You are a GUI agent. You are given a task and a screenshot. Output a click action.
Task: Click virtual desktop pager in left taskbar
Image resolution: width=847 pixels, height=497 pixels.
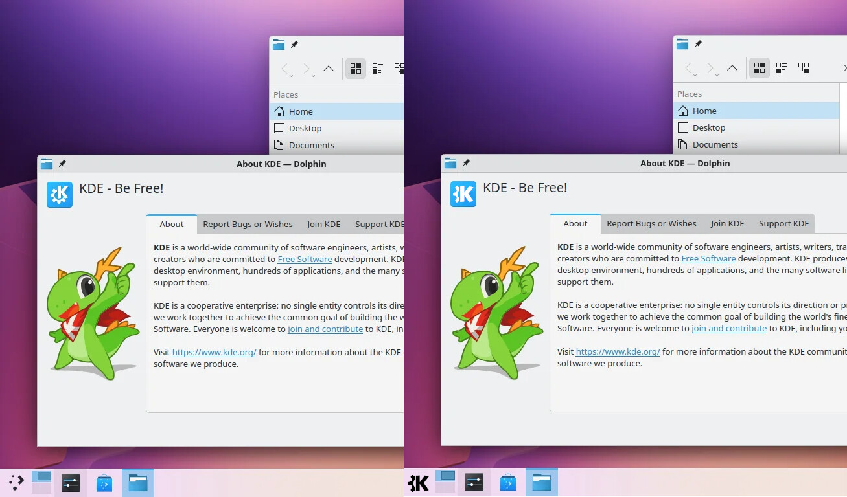coord(41,483)
